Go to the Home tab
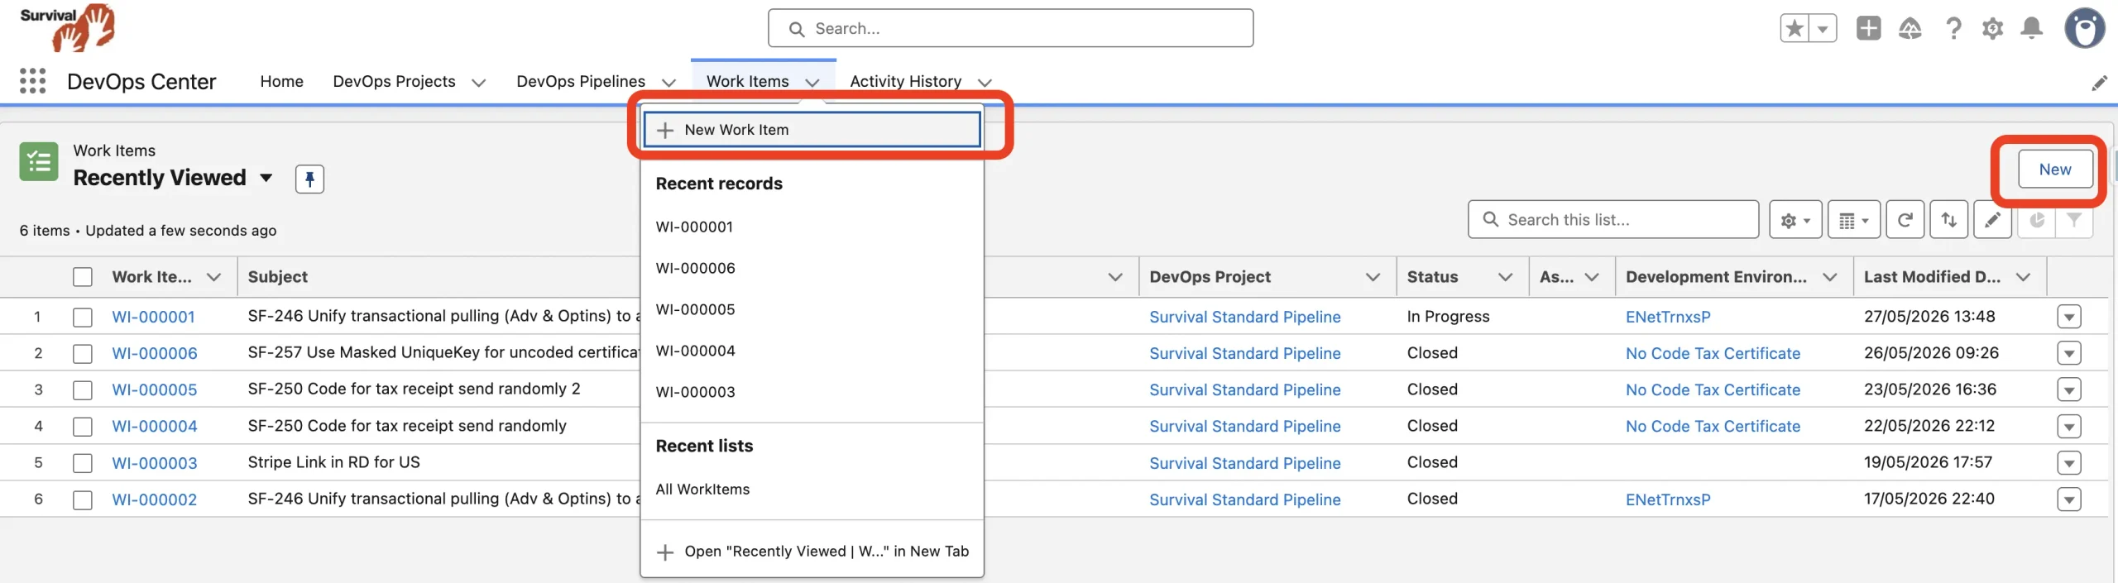 [x=281, y=81]
